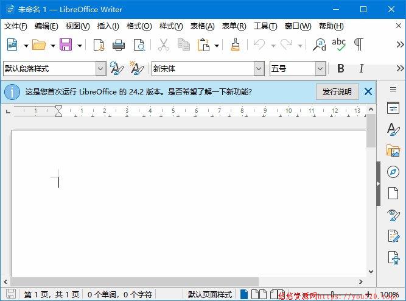Open Find and Replace icon

319,44
